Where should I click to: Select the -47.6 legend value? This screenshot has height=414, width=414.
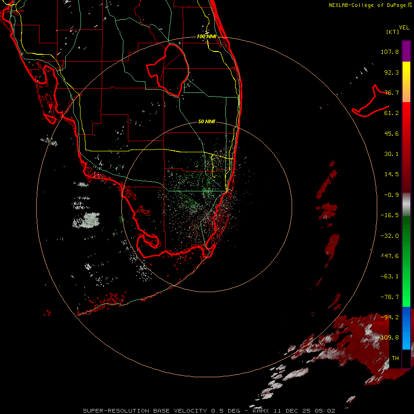point(390,256)
